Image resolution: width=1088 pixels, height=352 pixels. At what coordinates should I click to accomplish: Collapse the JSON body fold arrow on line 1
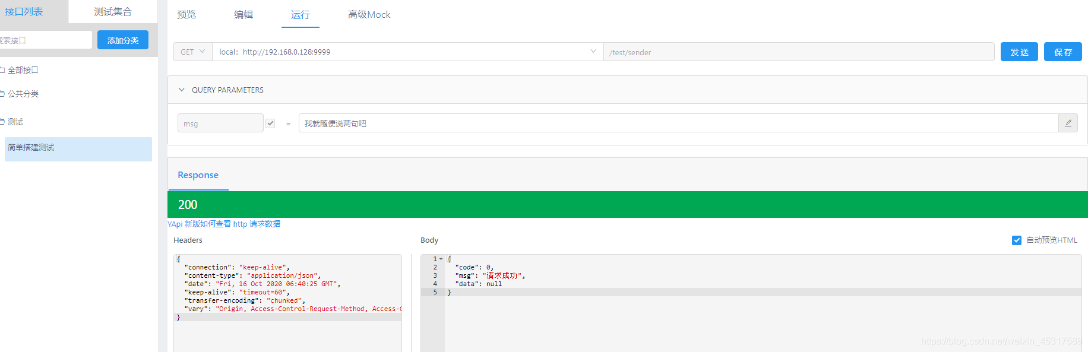click(441, 259)
